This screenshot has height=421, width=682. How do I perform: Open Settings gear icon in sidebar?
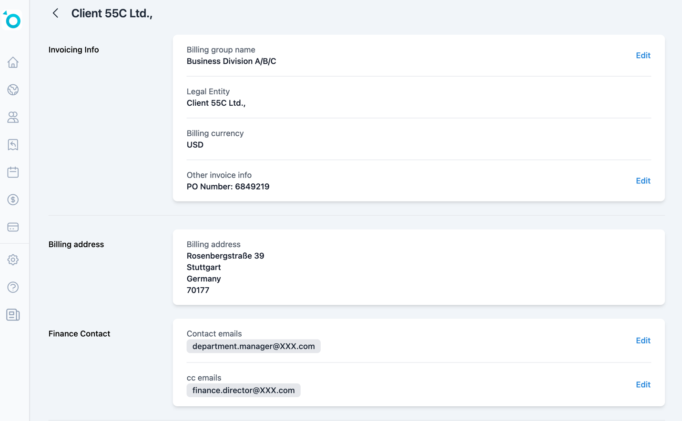[13, 260]
